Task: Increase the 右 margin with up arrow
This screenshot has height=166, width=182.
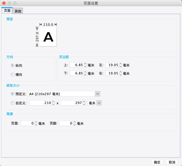Action: click(120, 72)
